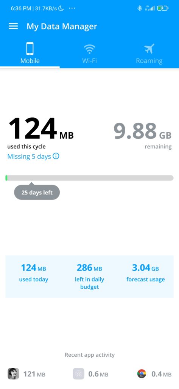
Task: Switch to the Wi-Fi tab label
Action: pos(89,61)
